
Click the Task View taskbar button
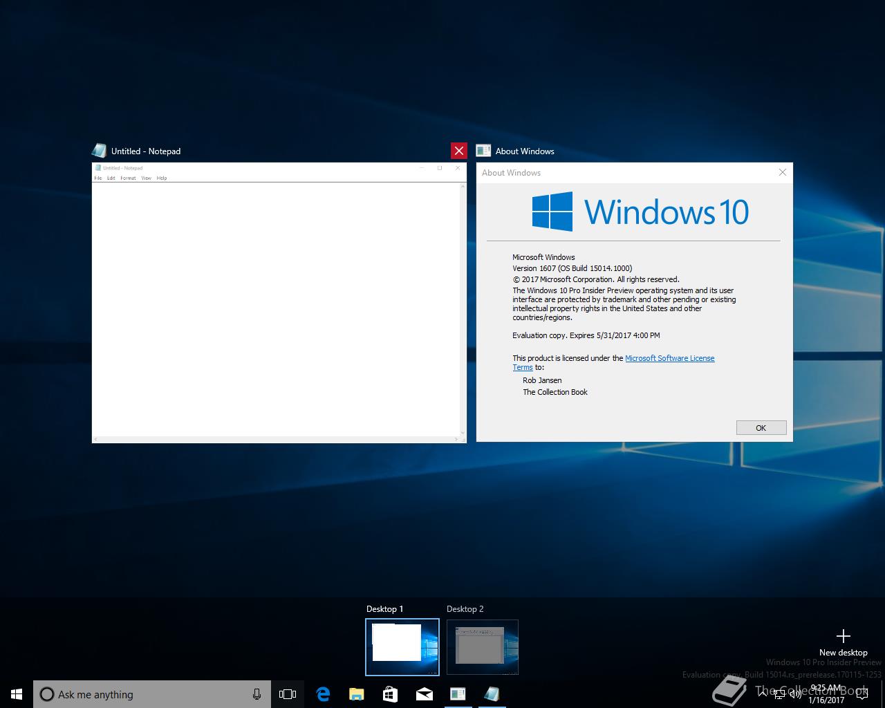(288, 694)
